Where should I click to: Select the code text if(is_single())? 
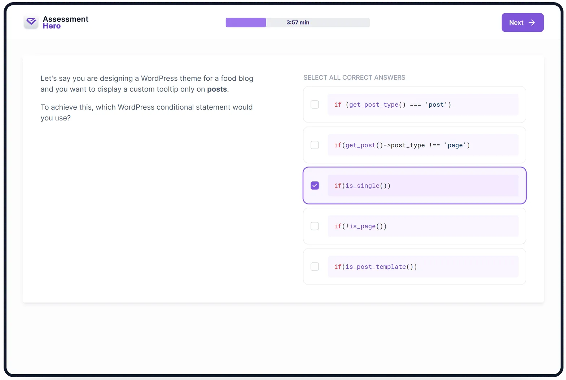[x=362, y=186]
